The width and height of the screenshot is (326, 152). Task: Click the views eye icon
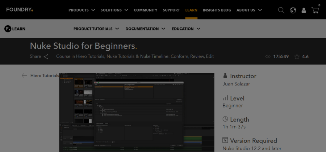coord(268,56)
